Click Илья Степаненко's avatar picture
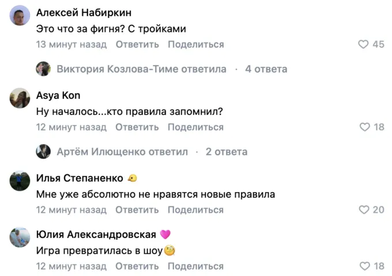 pos(20,181)
